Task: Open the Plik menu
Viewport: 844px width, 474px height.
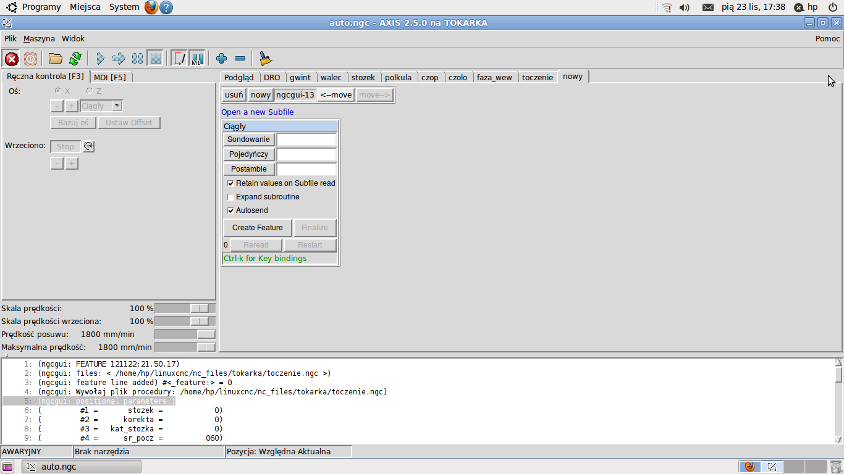Action: pyautogui.click(x=11, y=38)
